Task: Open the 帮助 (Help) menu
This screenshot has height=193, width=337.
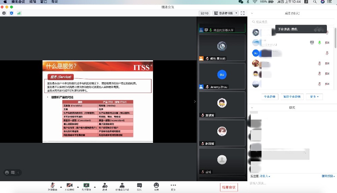Action: pos(55,2)
